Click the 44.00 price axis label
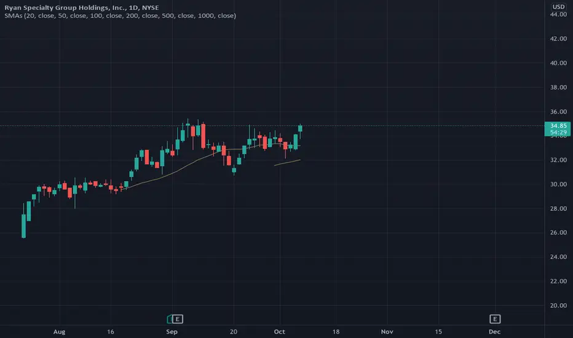This screenshot has height=338, width=573. pyautogui.click(x=558, y=14)
